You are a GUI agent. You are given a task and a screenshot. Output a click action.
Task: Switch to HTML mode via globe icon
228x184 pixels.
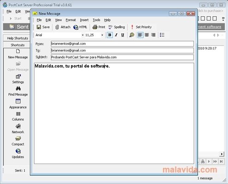pos(80,27)
